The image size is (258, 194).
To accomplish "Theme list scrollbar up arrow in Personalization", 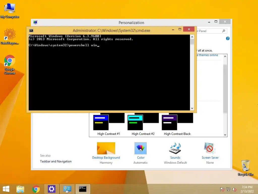I will pyautogui.click(x=225, y=56).
